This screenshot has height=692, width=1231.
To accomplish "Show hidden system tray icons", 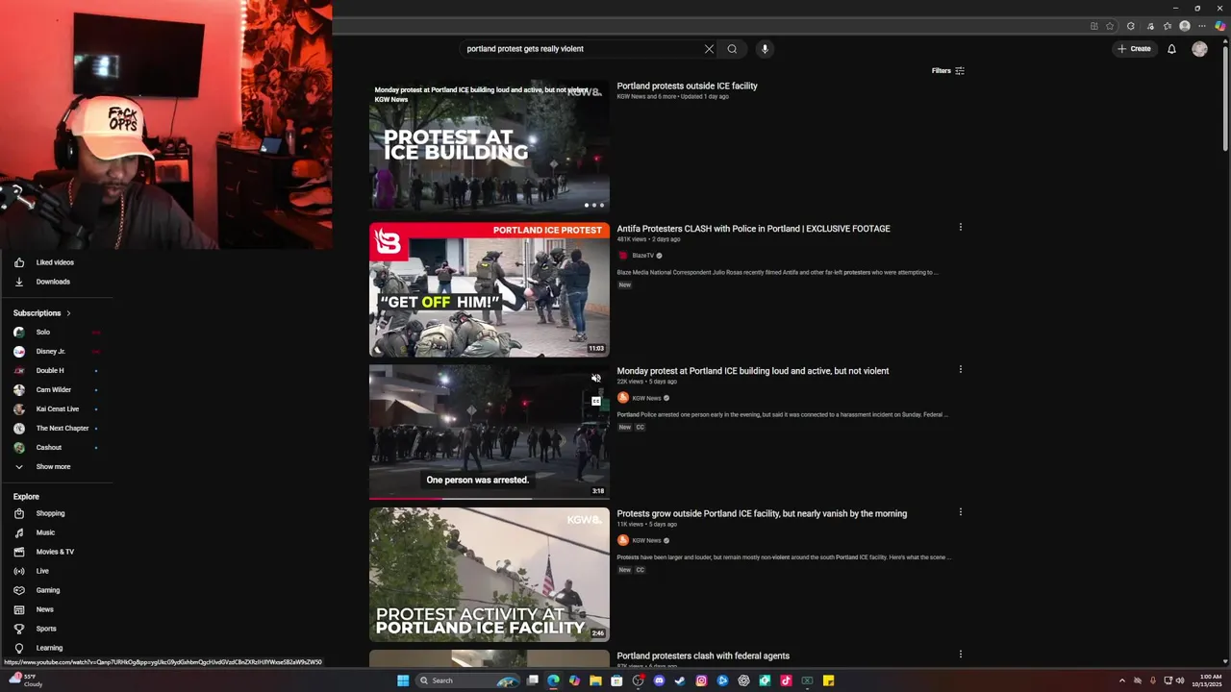I will pyautogui.click(x=1121, y=680).
